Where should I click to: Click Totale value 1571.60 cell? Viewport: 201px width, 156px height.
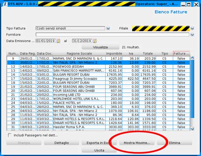[148, 123]
